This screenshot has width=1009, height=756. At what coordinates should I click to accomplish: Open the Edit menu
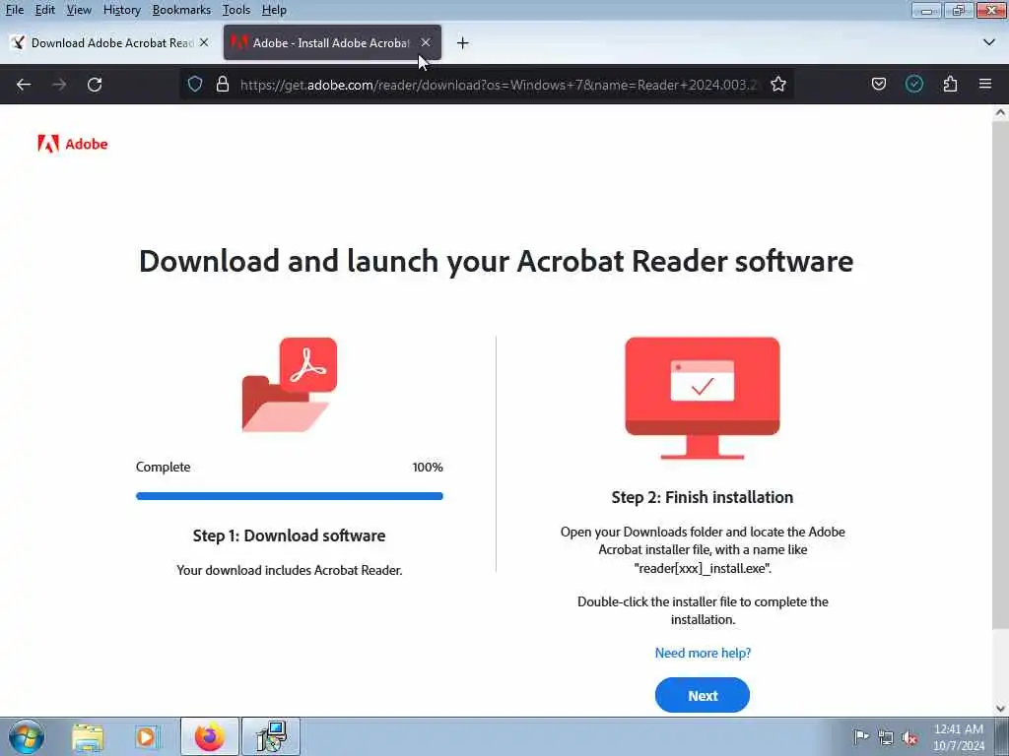(x=44, y=10)
